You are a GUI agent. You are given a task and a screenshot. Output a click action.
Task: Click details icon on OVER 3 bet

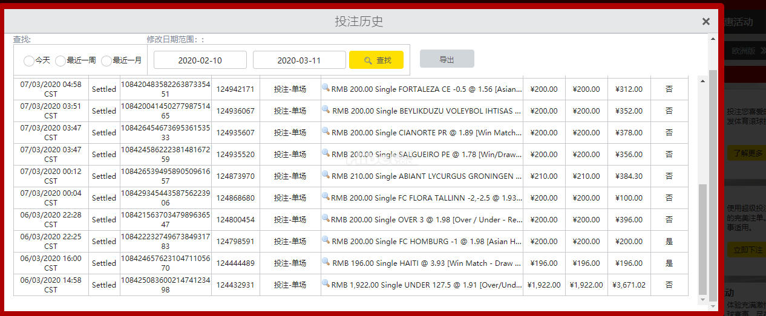tap(326, 219)
